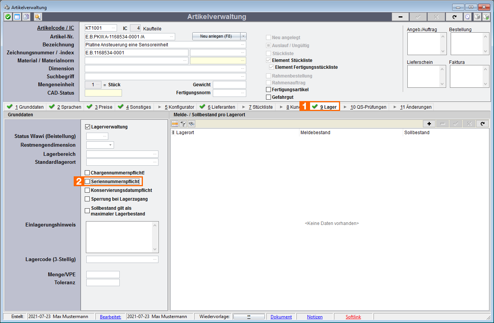Switch to 1 Grunddaten tab
This screenshot has width=494, height=323.
(25, 107)
